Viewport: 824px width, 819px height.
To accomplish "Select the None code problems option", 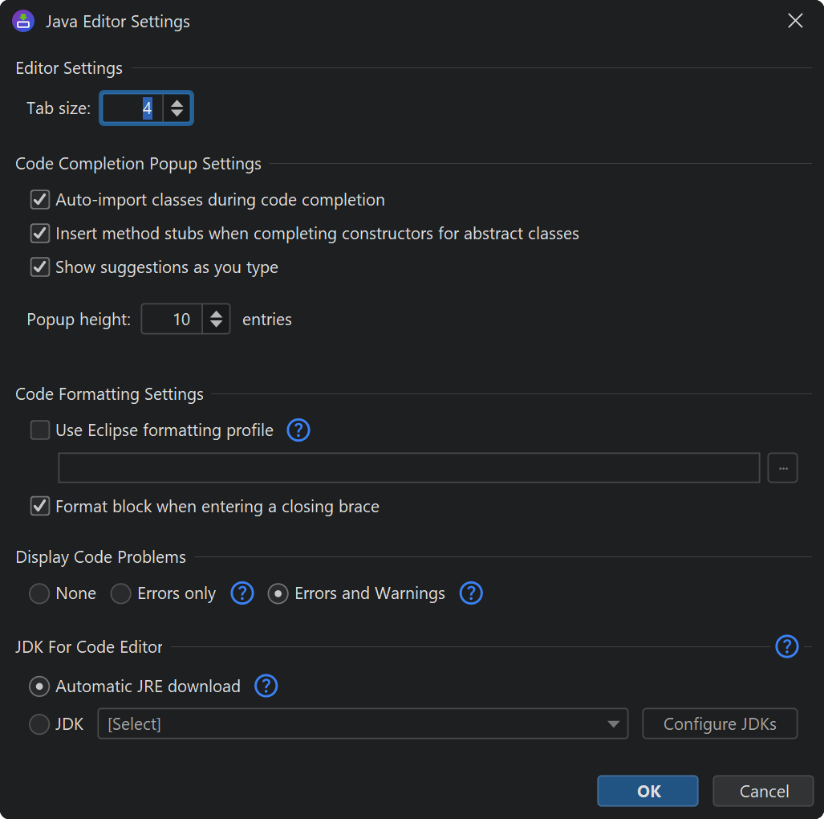I will click(x=39, y=593).
